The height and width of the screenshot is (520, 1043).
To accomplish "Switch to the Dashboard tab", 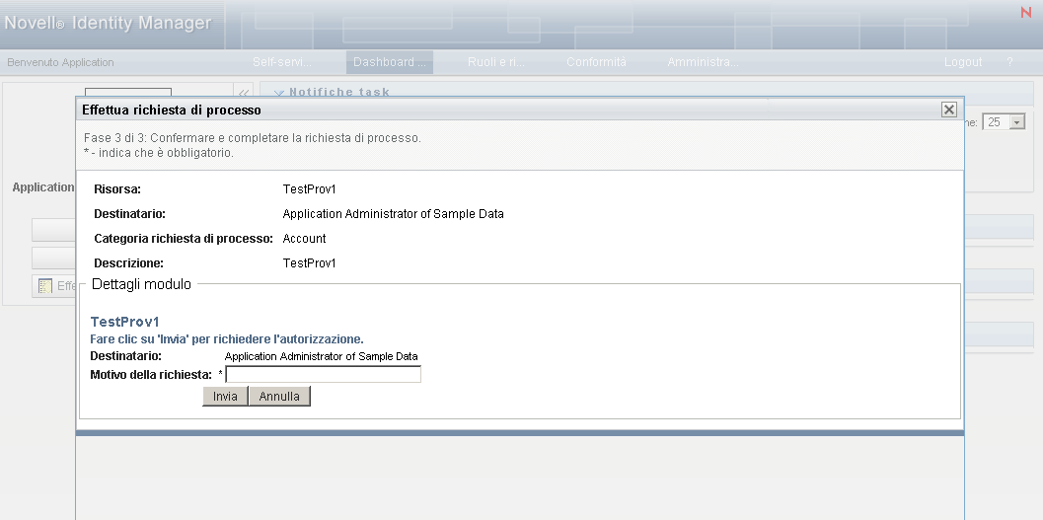I will pos(389,62).
